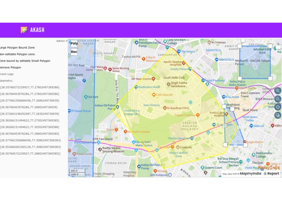Screen dimensions: 282x200
Task: Open the map search magnifier icon
Action: [278, 44]
